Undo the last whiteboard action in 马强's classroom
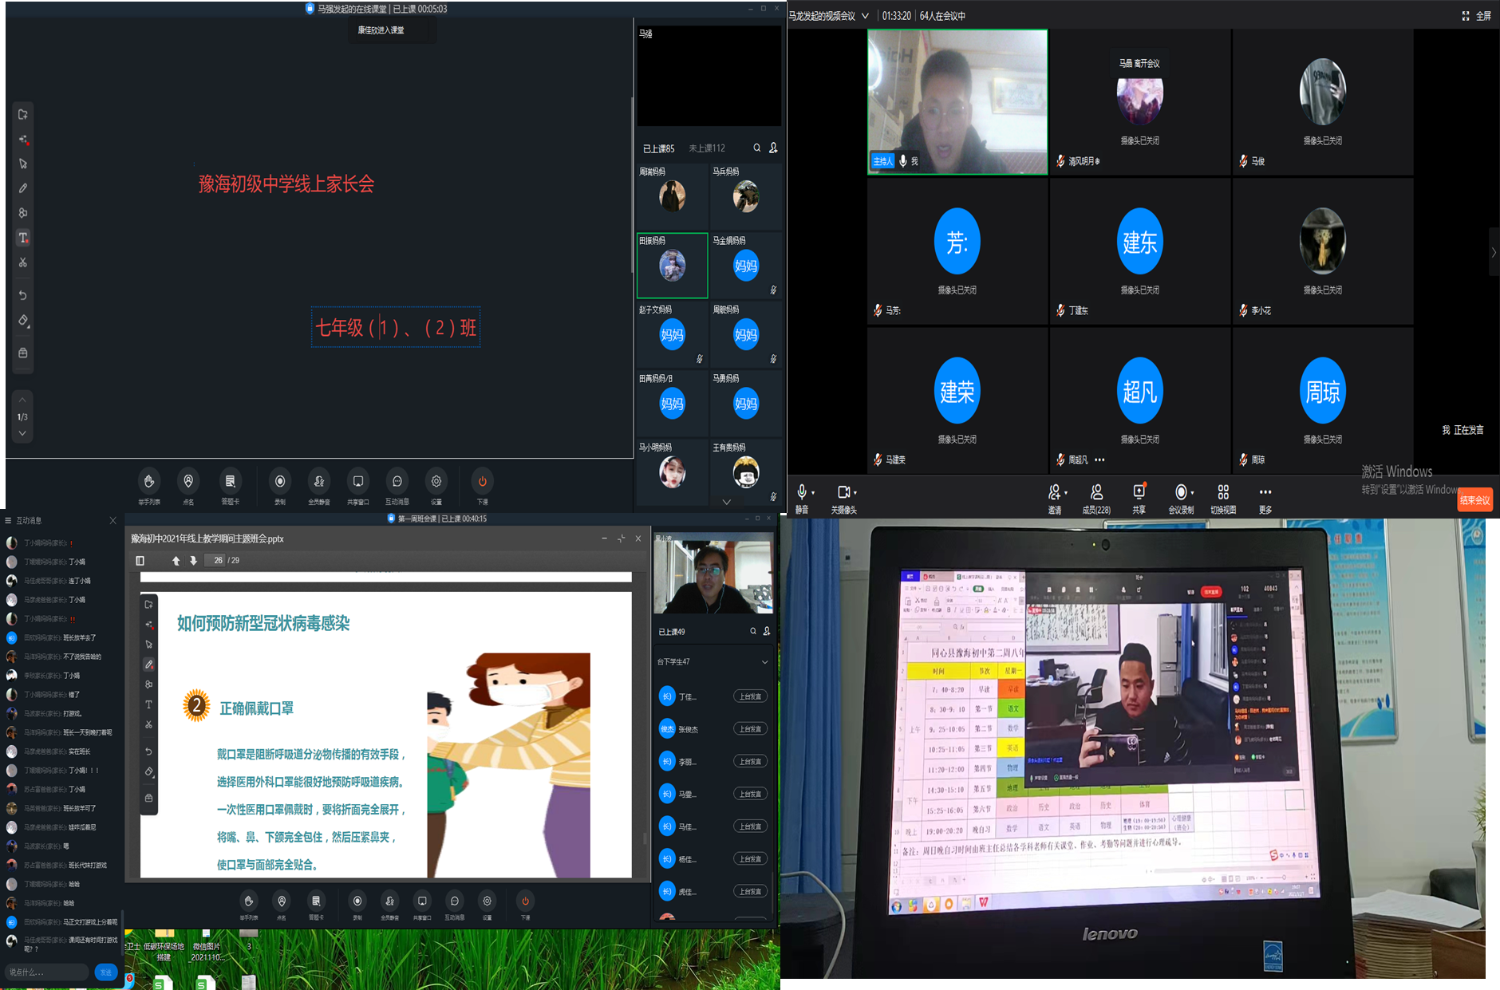Image resolution: width=1500 pixels, height=990 pixels. (23, 295)
